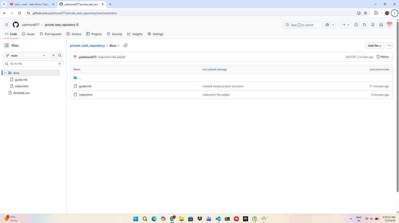
Task: Copy the docs path icon
Action: (x=126, y=46)
